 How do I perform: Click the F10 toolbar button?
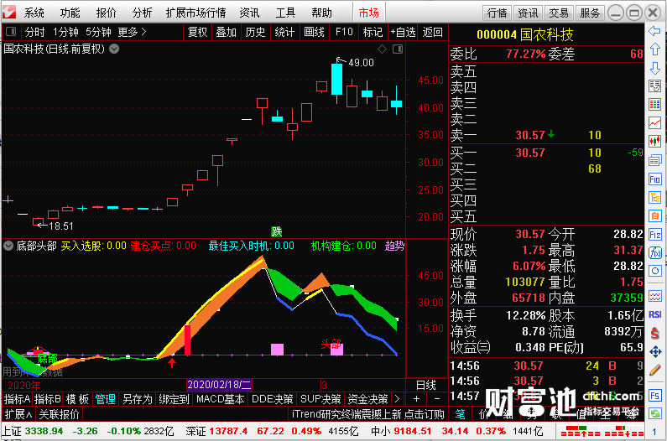[344, 32]
